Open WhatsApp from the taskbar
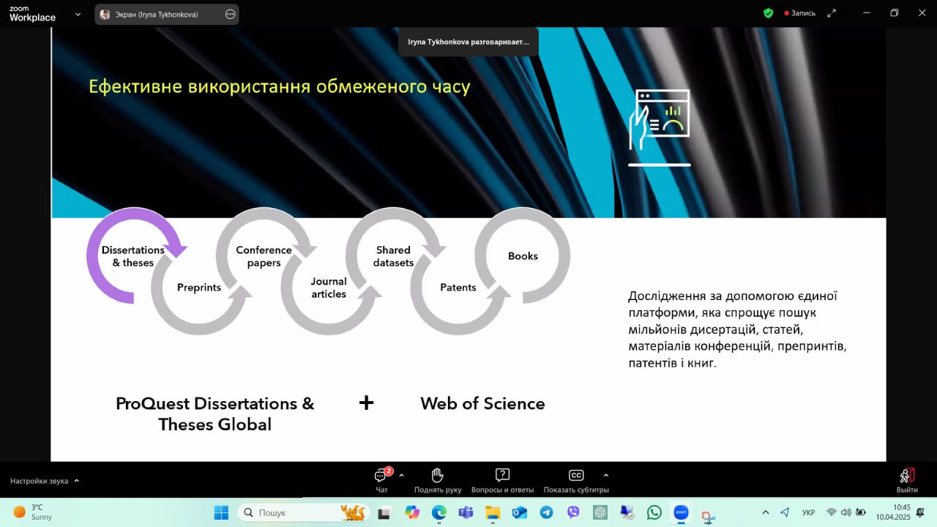Image resolution: width=937 pixels, height=527 pixels. click(x=654, y=512)
